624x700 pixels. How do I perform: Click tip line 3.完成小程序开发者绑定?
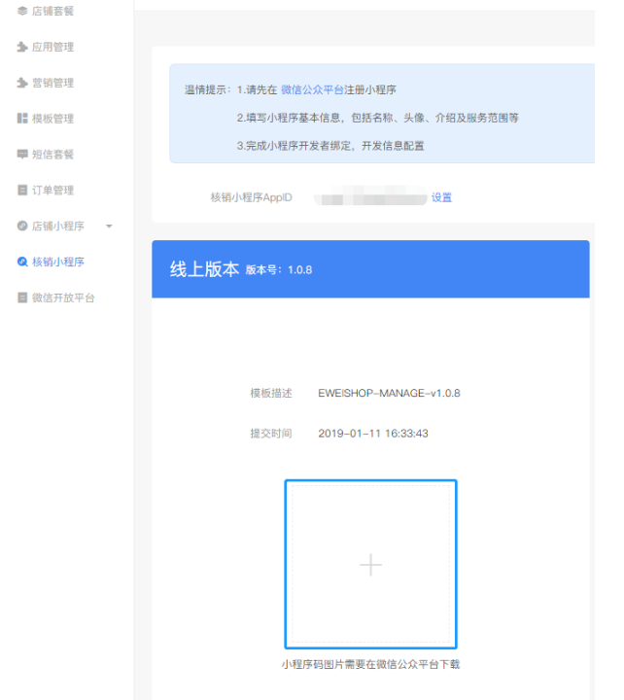point(330,146)
